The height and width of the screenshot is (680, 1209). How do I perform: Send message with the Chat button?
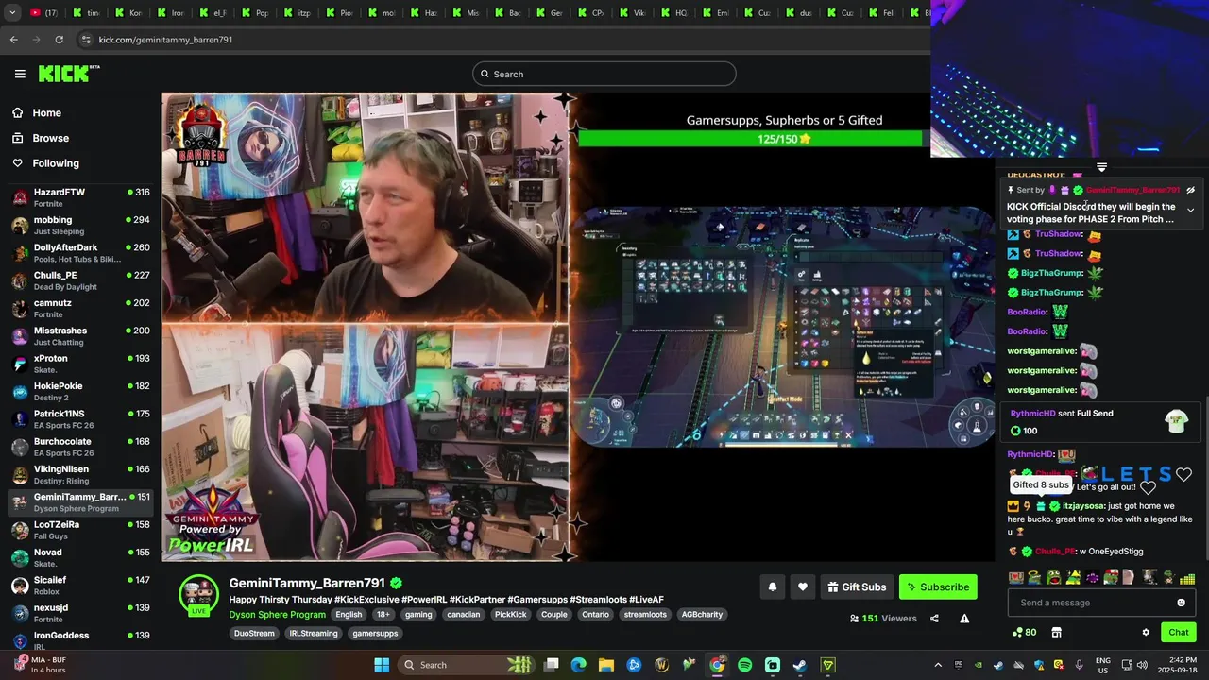[x=1179, y=633]
